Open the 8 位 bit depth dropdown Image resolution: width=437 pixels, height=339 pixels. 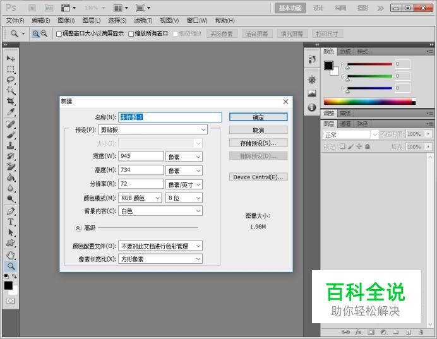[184, 198]
